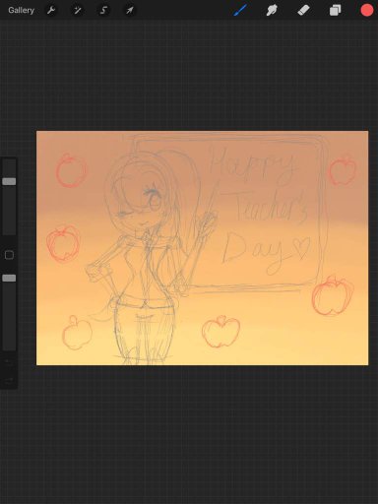Click the brush opacity slider handle
Image resolution: width=378 pixels, height=504 pixels.
9,279
